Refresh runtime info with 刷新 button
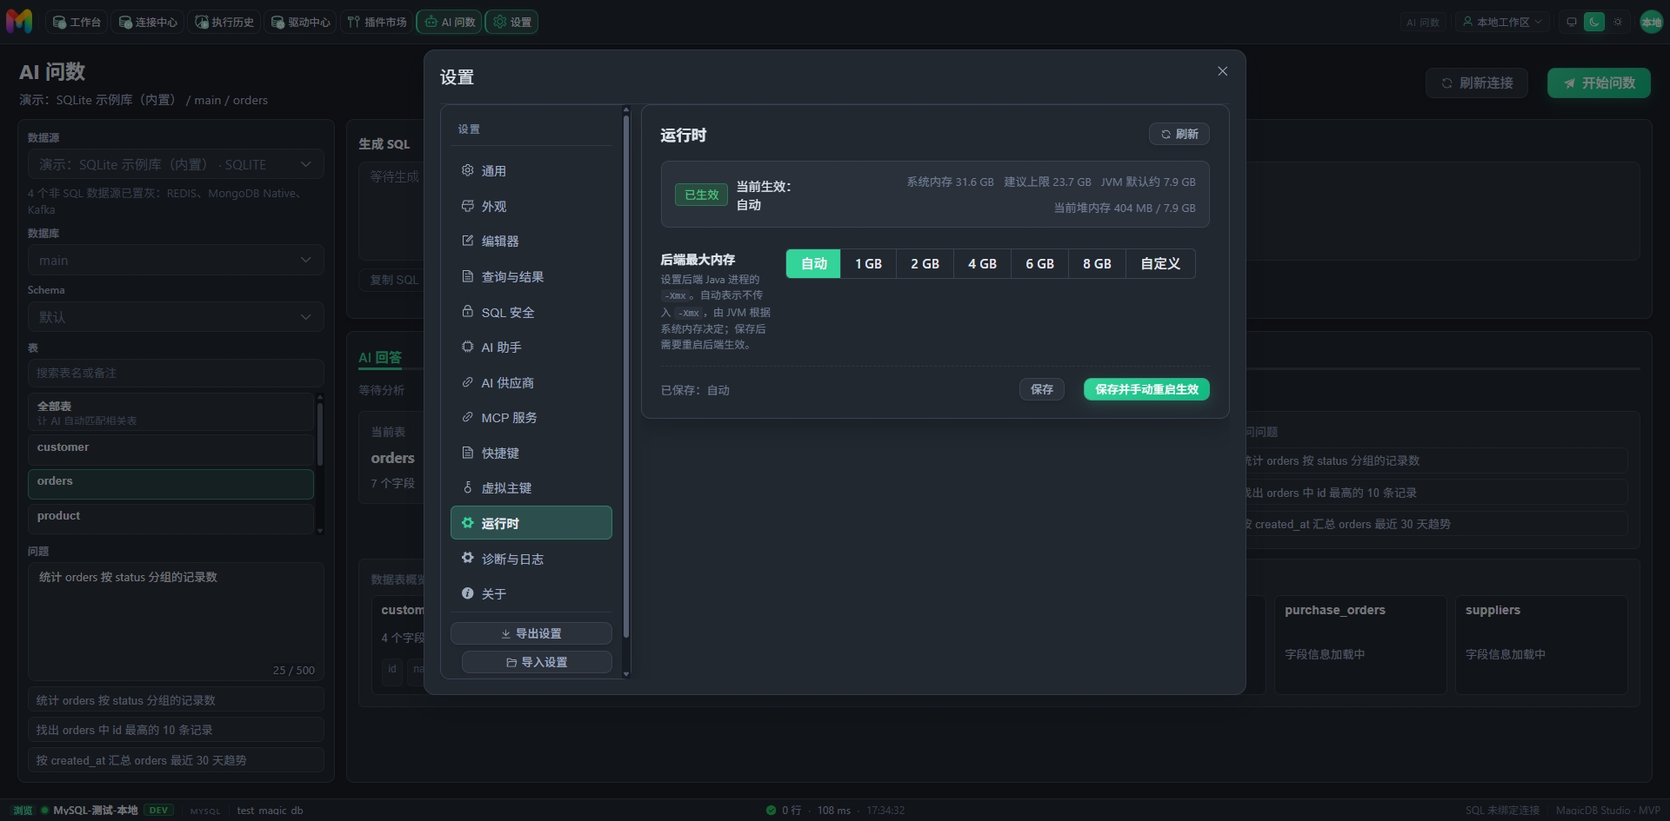 1179,134
